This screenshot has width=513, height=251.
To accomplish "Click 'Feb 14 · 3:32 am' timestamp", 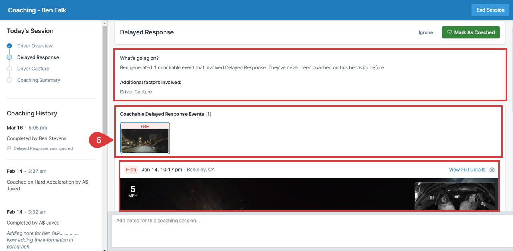I will coord(26,212).
